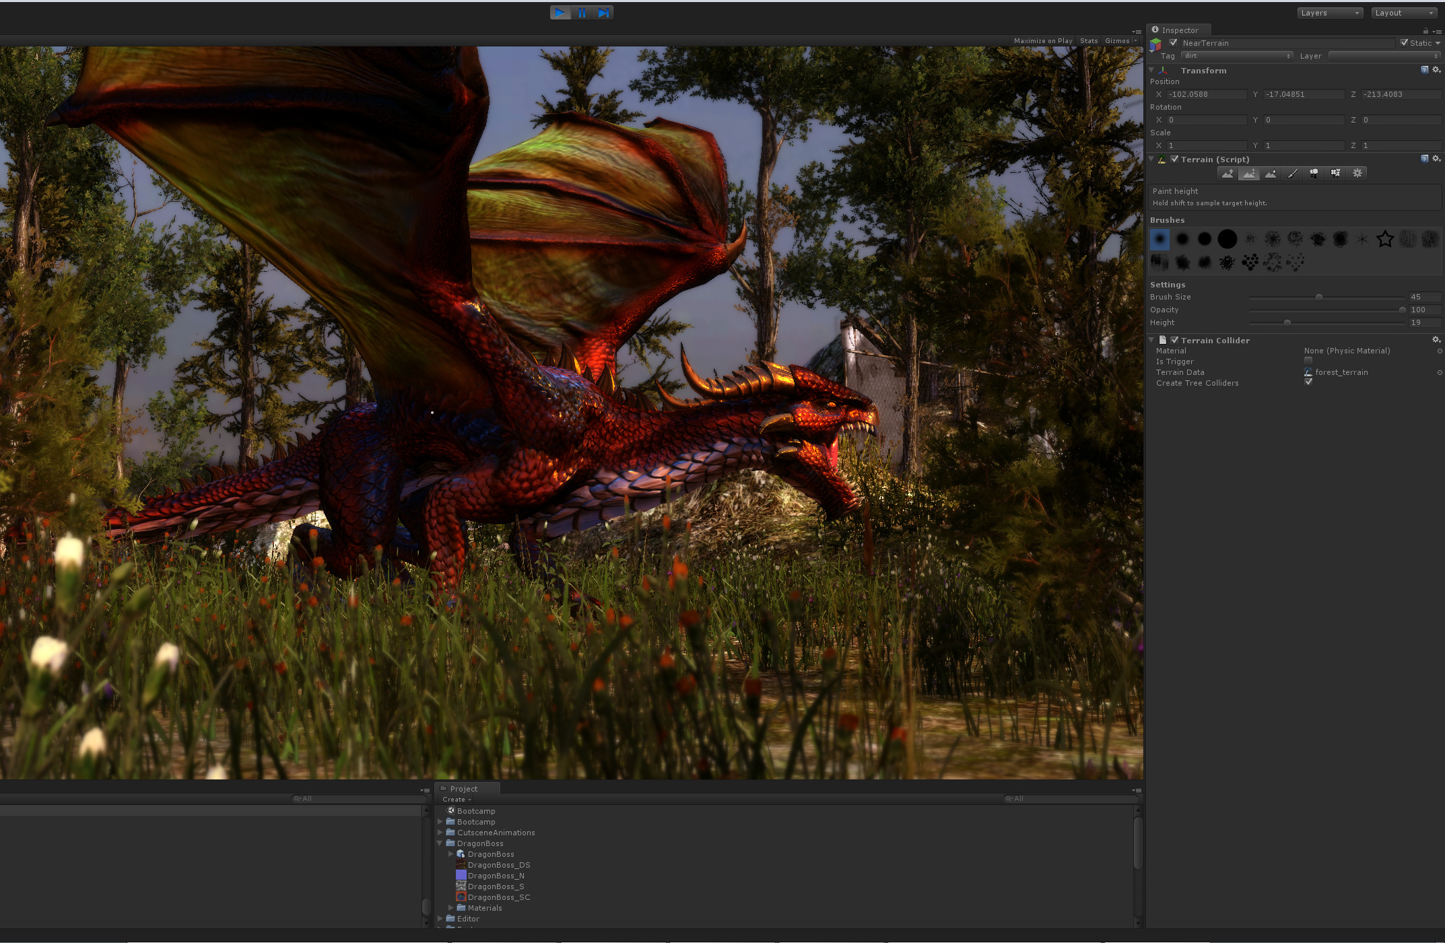Open the Tag dropdown showing dirt
The image size is (1445, 943).
point(1236,56)
